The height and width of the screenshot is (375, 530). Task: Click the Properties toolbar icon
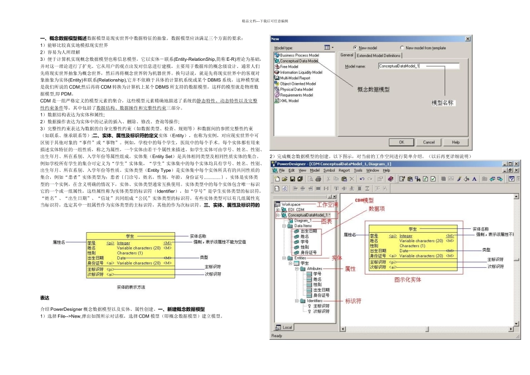pos(380,179)
